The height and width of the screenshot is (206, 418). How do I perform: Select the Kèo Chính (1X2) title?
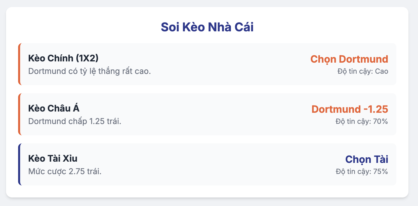pyautogui.click(x=63, y=58)
